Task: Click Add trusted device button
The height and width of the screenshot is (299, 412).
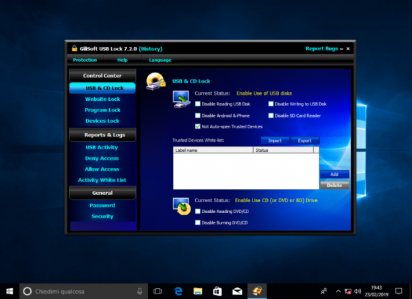Action: [x=335, y=174]
